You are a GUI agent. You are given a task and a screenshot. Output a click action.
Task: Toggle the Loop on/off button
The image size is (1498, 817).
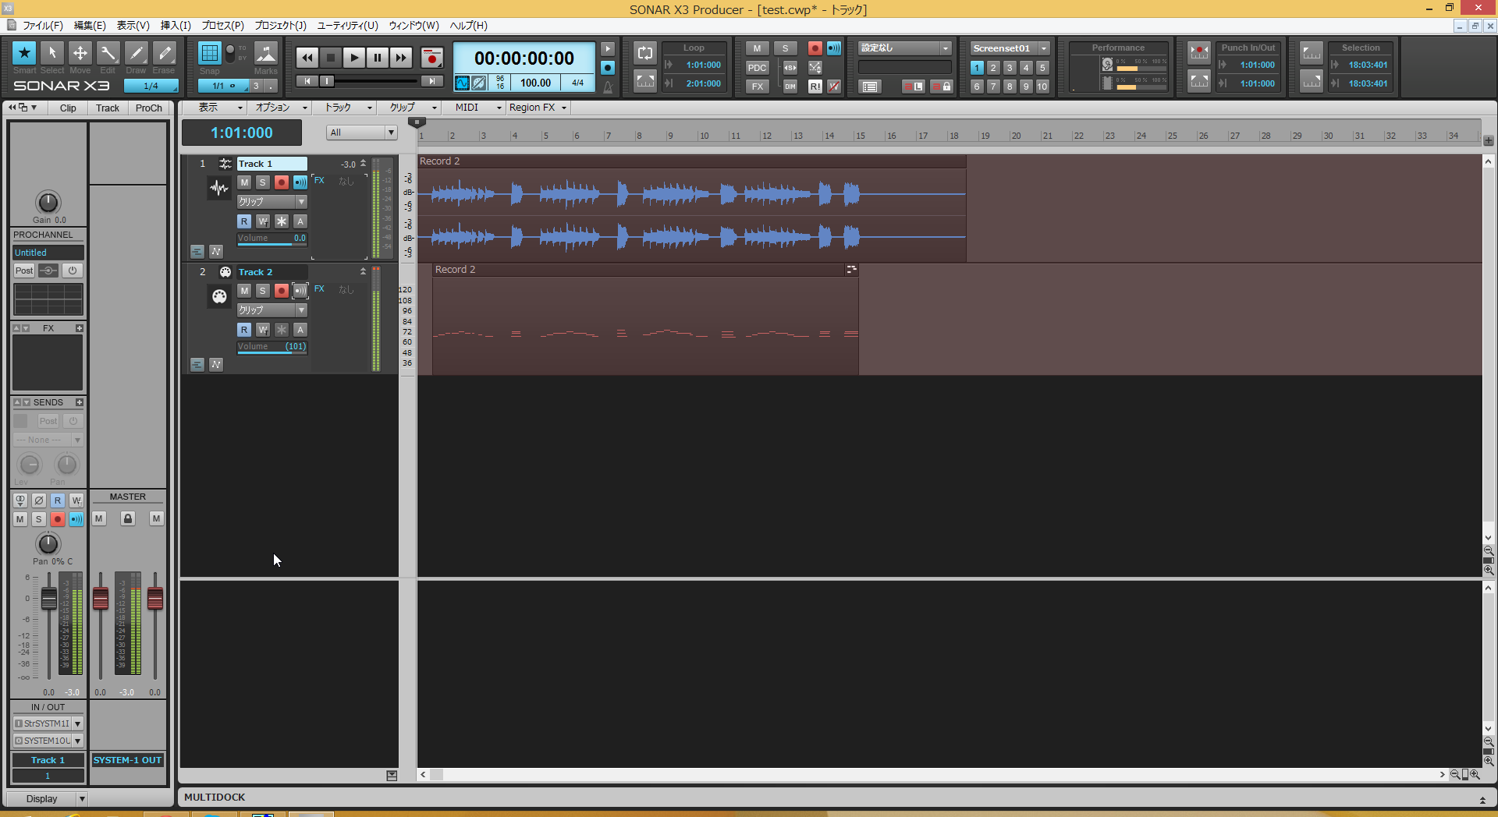[644, 53]
